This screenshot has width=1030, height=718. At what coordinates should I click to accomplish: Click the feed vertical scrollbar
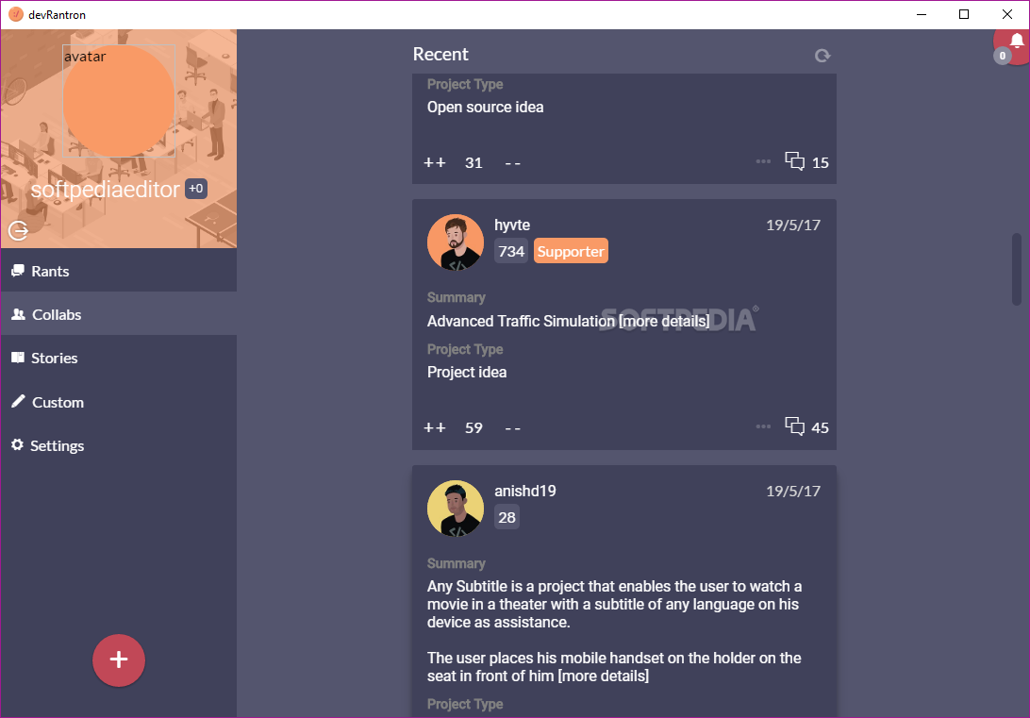(1016, 269)
